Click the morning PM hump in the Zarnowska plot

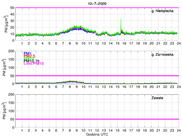tap(73, 82)
